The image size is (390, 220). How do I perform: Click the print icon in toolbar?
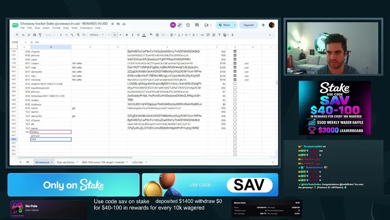tap(35, 35)
